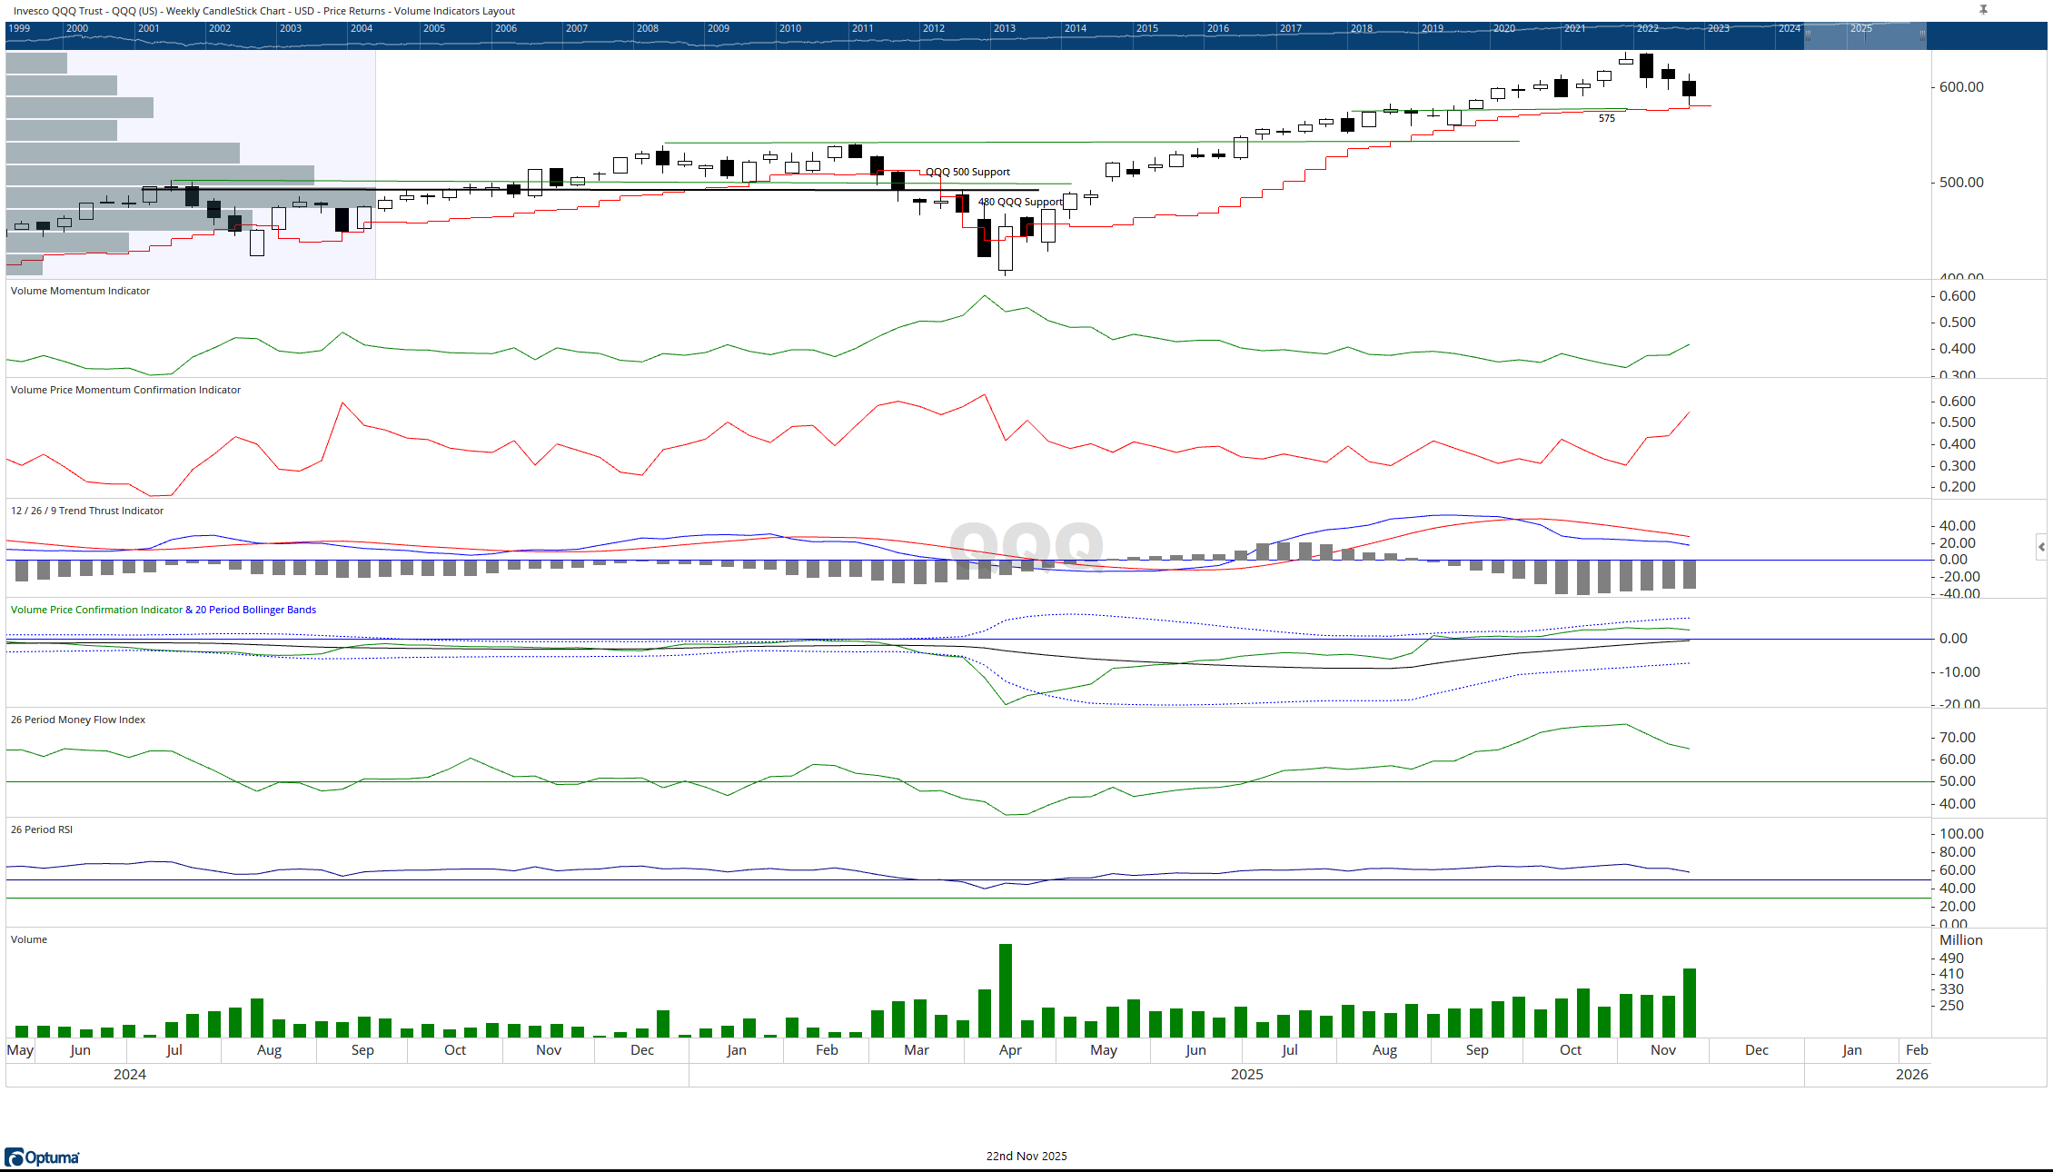This screenshot has width=2053, height=1172.
Task: Click the 12 / 26 / 9 Trend Thrust Indicator label
Action: pos(87,511)
